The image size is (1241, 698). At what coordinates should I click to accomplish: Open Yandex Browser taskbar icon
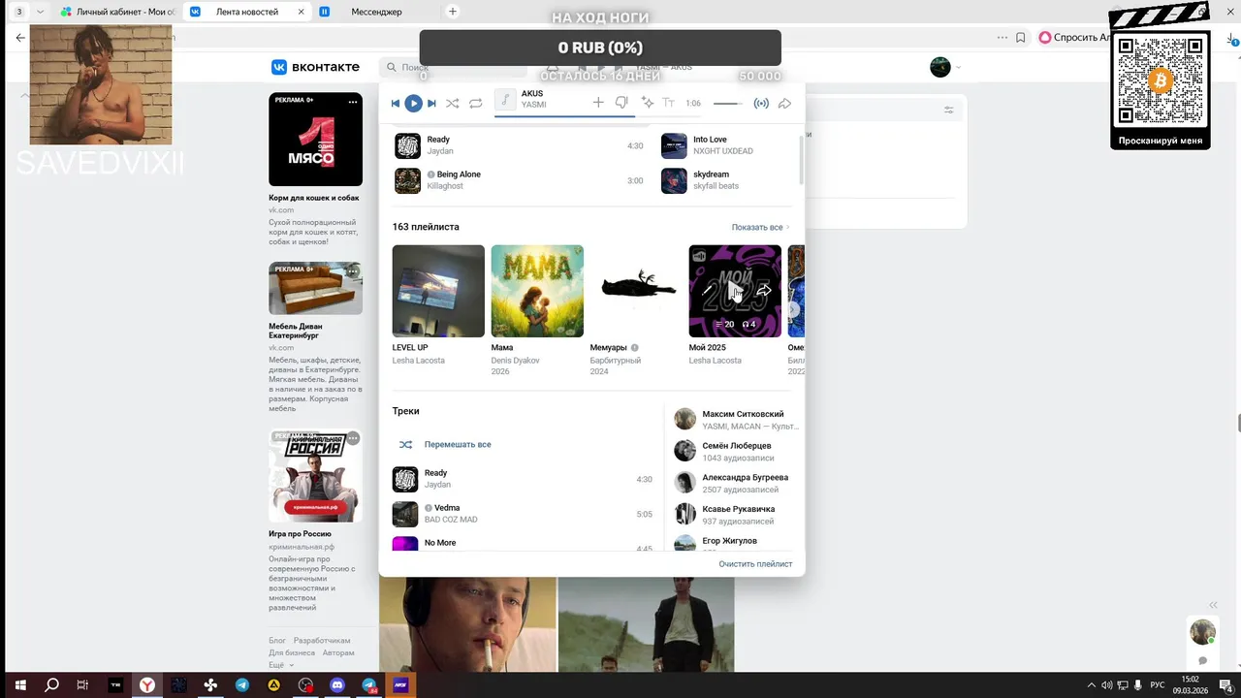pos(146,685)
